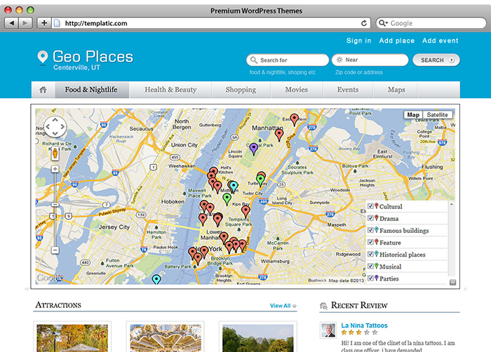This screenshot has height=352, width=491.
Task: Open View All attractions link
Action: point(283,306)
